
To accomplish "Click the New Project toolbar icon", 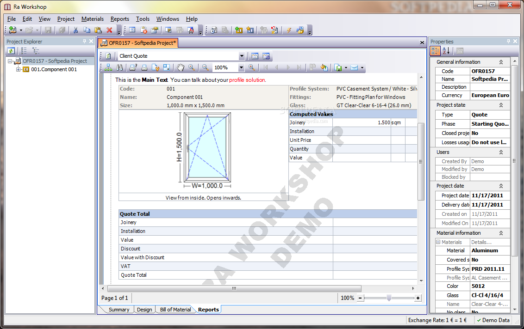I will coord(12,30).
